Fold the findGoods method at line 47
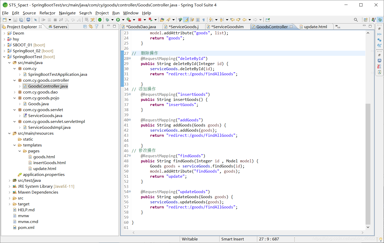 click(x=130, y=156)
